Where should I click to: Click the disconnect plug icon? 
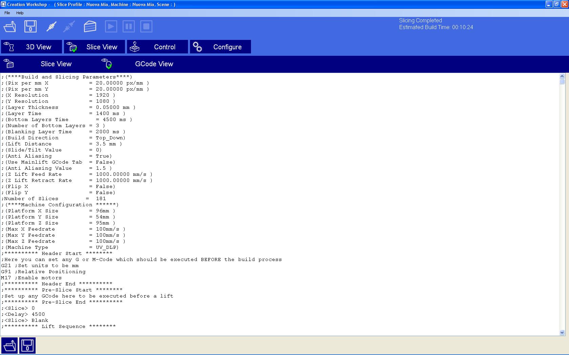click(x=69, y=26)
